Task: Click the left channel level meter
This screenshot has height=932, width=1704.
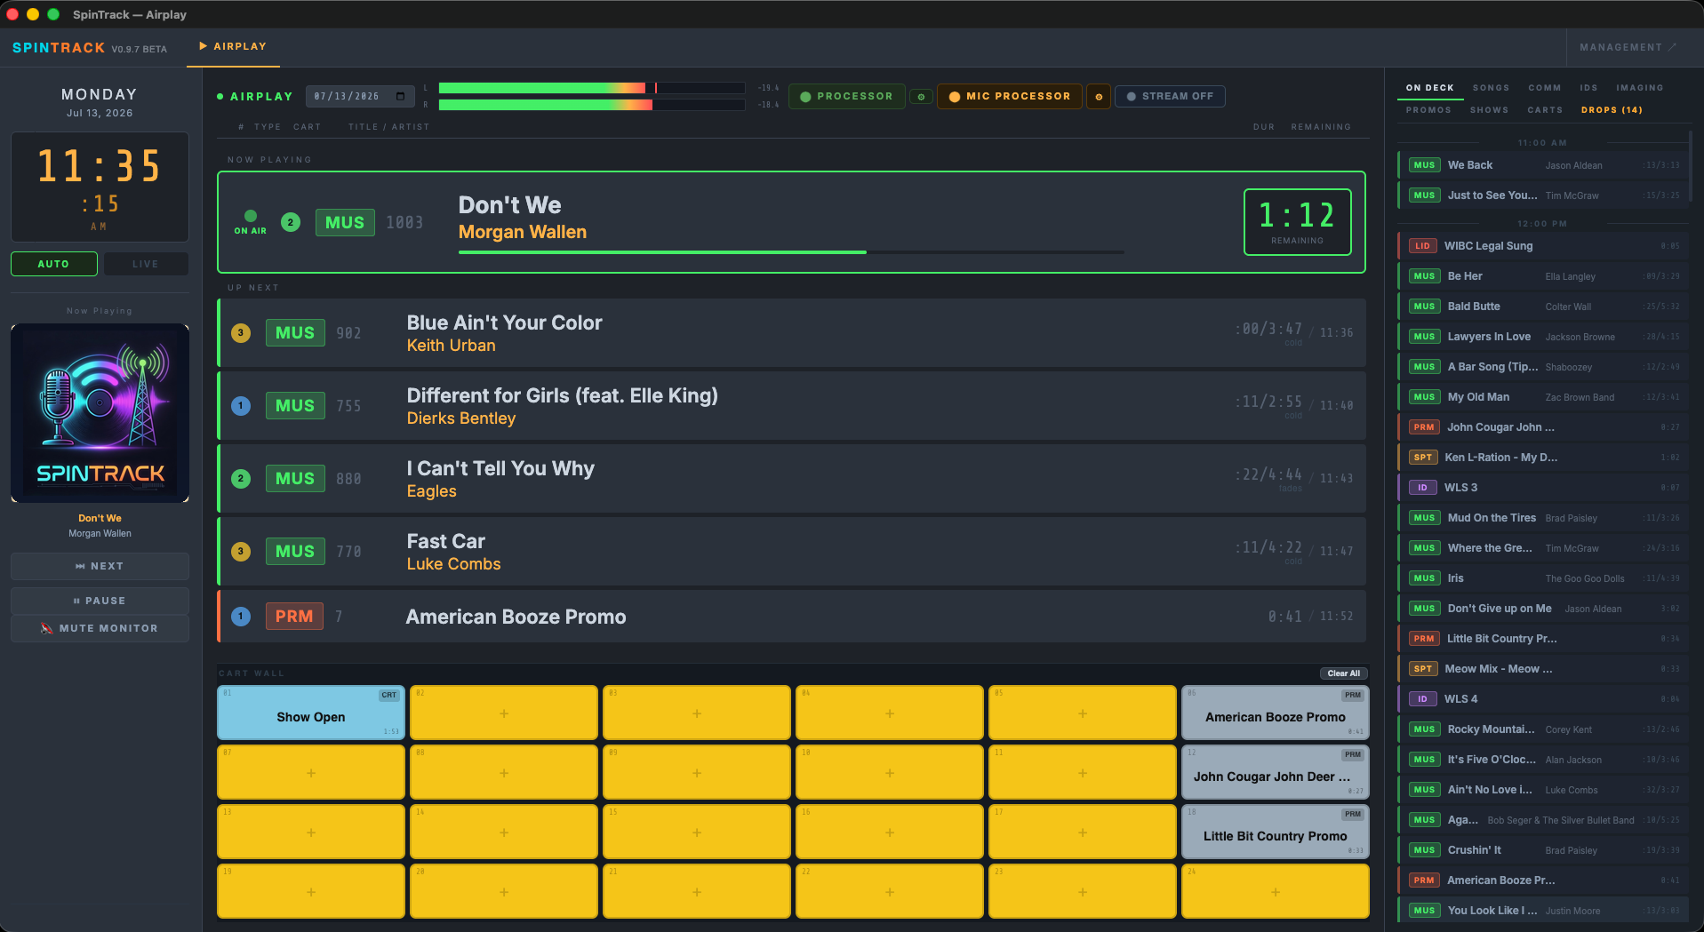Action: [x=591, y=88]
